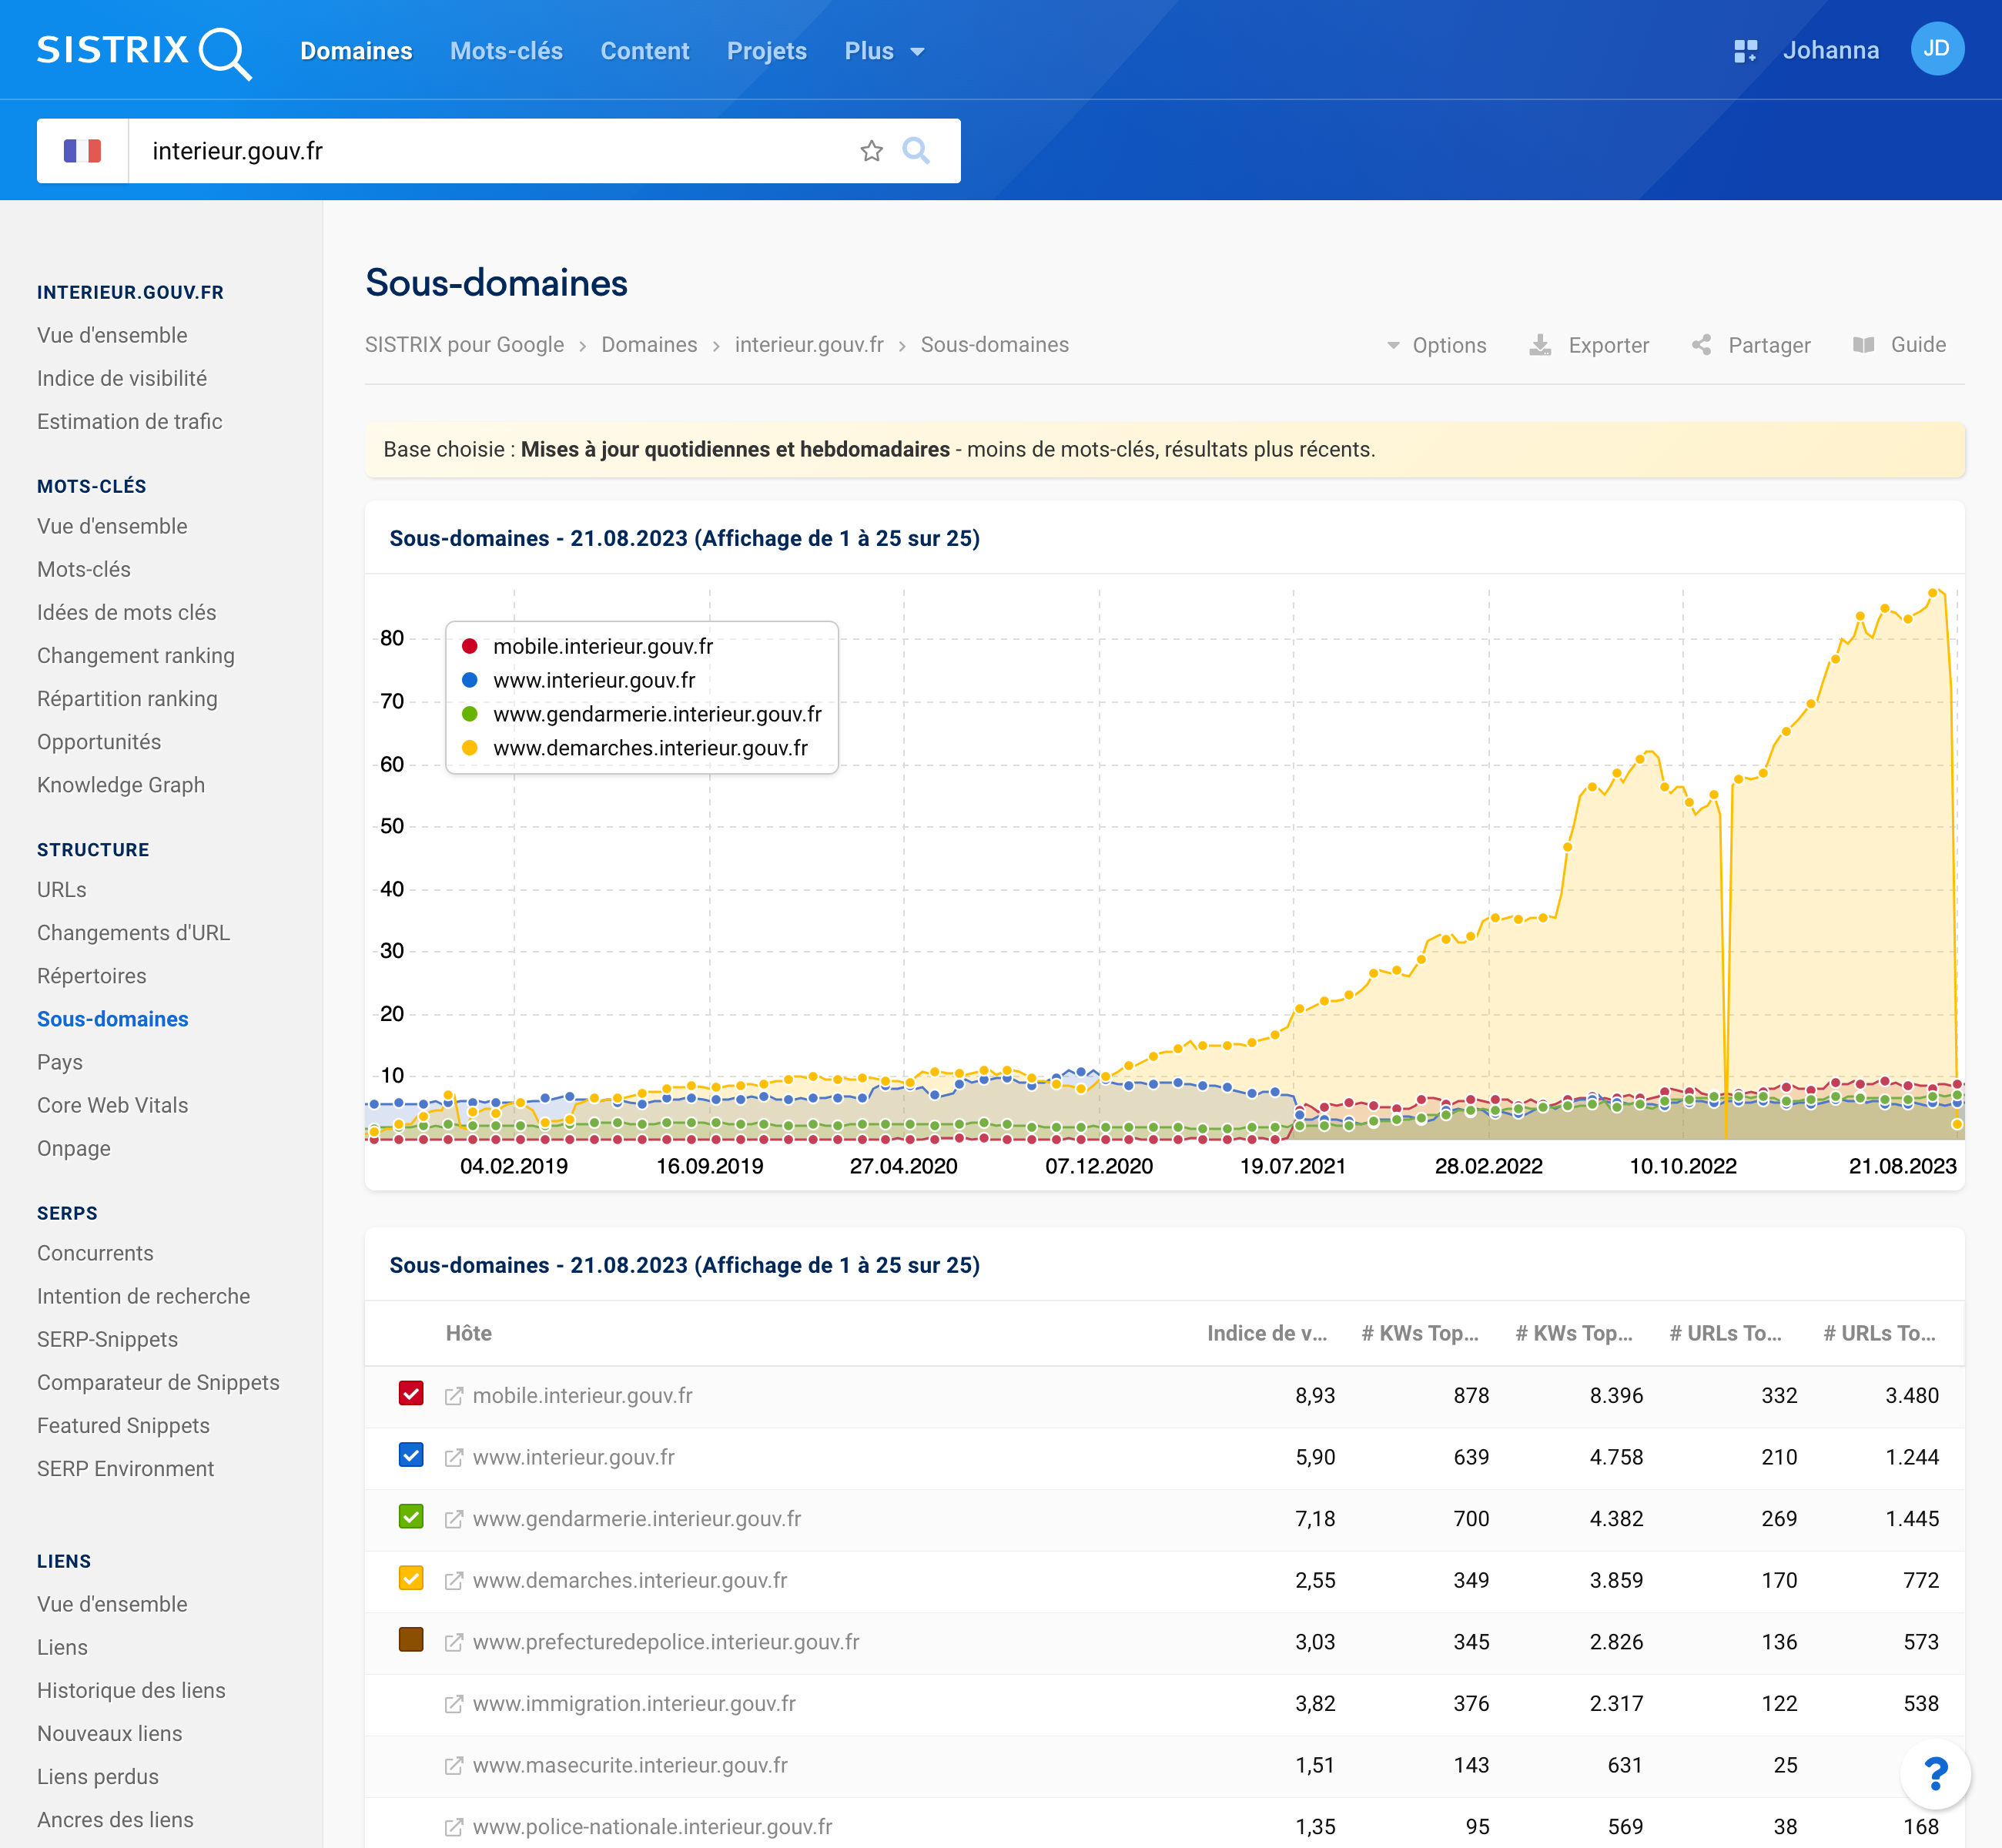Click the Share icon for sharing options
The width and height of the screenshot is (2002, 1848).
[1702, 343]
